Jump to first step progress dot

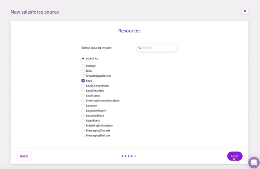tap(123, 156)
